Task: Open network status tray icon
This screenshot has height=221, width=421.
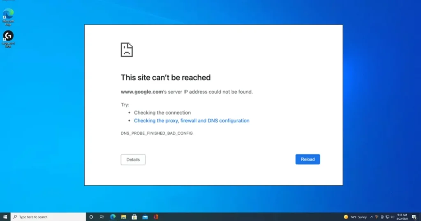Action: coord(387,217)
